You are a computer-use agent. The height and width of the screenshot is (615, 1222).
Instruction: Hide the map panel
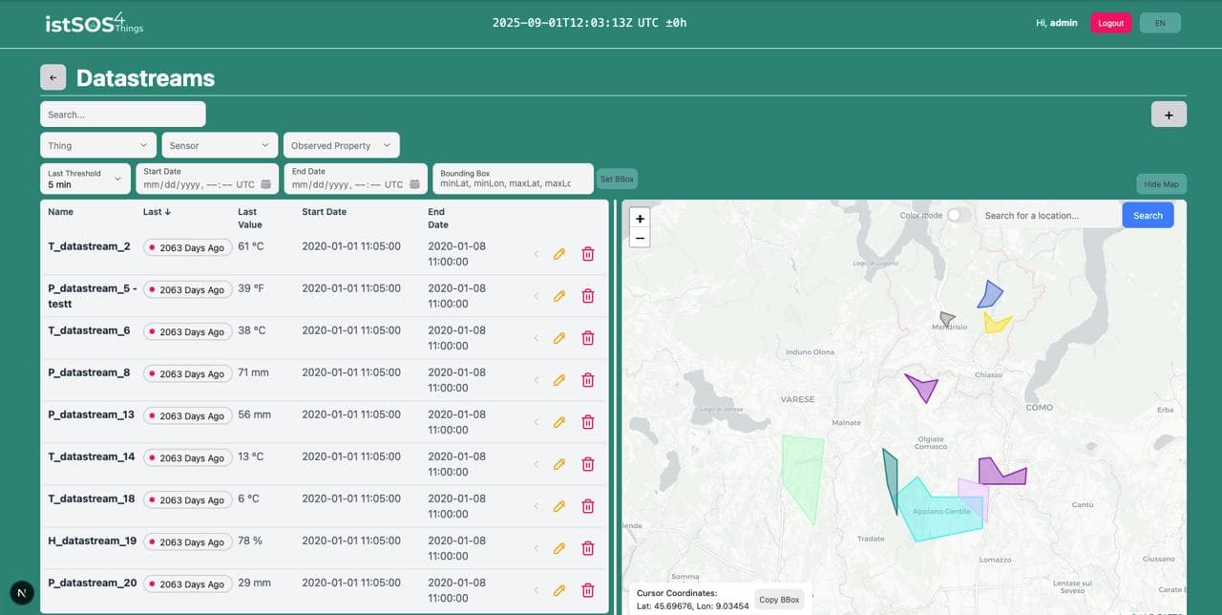(x=1161, y=184)
